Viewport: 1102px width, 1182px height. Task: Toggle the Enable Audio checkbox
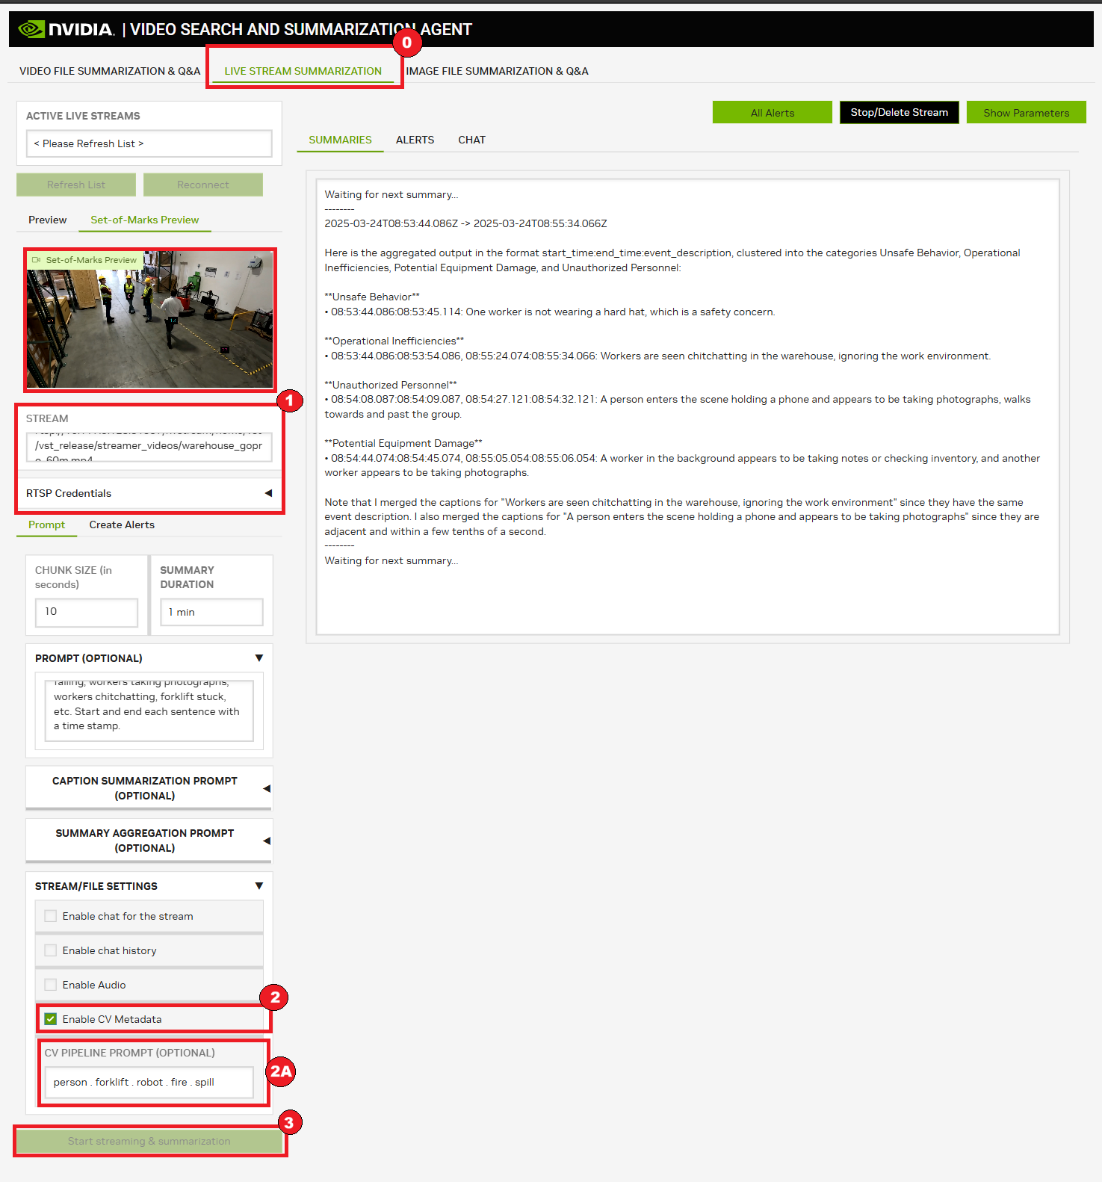[51, 985]
